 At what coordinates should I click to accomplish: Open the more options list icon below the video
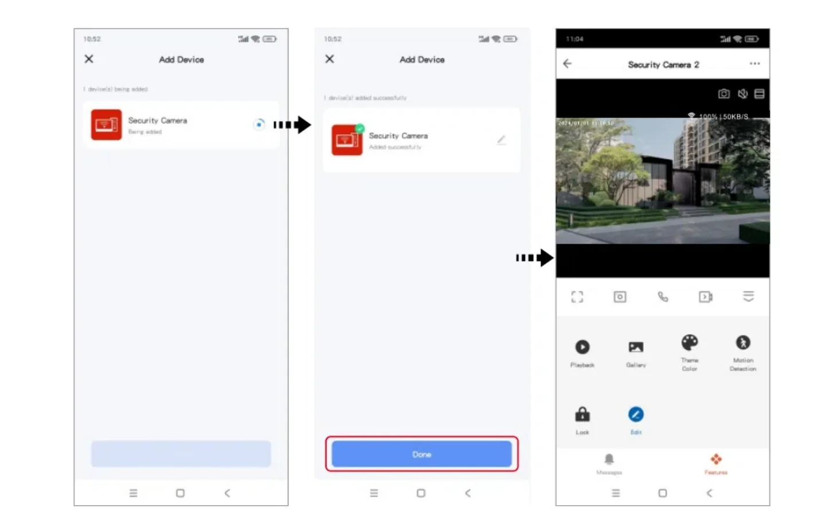[x=748, y=296]
